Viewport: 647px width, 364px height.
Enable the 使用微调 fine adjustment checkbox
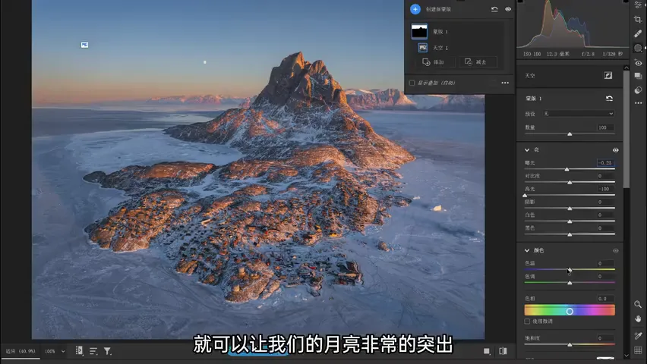[527, 321]
